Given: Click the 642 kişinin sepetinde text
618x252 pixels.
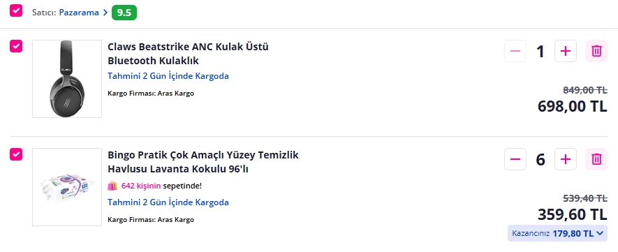Looking at the screenshot, I should point(161,186).
